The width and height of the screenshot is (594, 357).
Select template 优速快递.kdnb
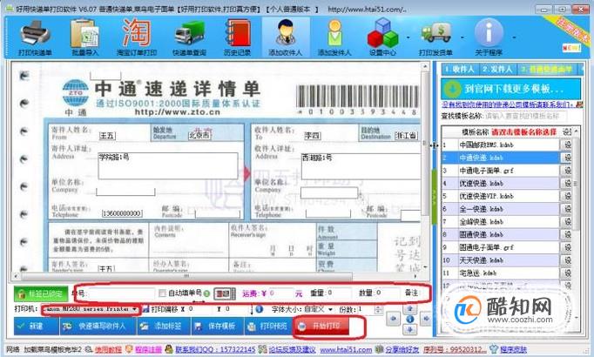tap(501, 183)
